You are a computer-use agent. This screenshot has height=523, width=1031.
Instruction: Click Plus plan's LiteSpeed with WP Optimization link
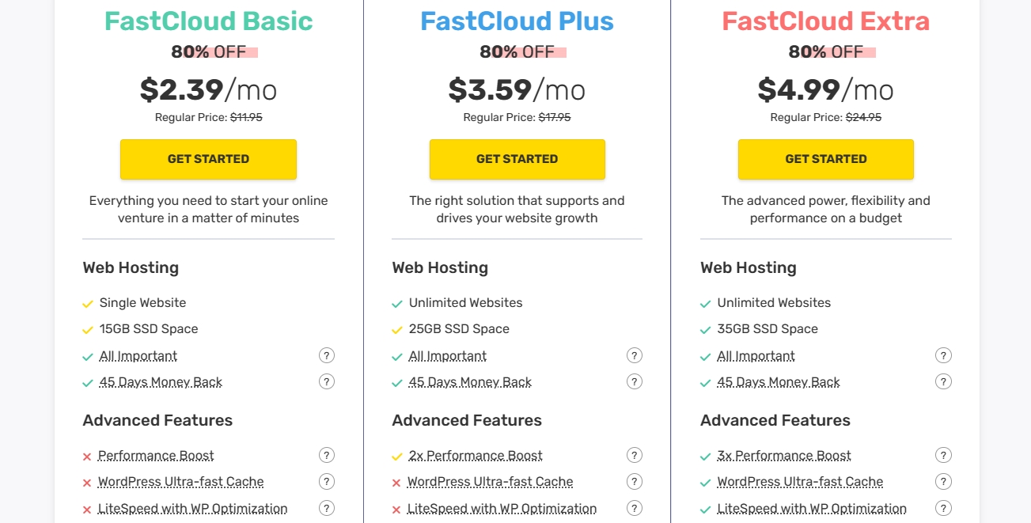click(x=502, y=509)
